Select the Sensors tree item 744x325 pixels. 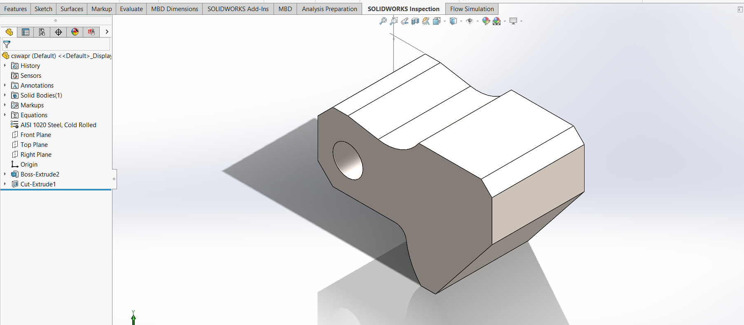pyautogui.click(x=31, y=76)
